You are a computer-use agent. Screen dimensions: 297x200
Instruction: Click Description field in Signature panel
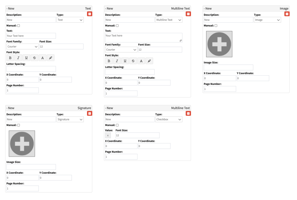pyautogui.click(x=31, y=119)
